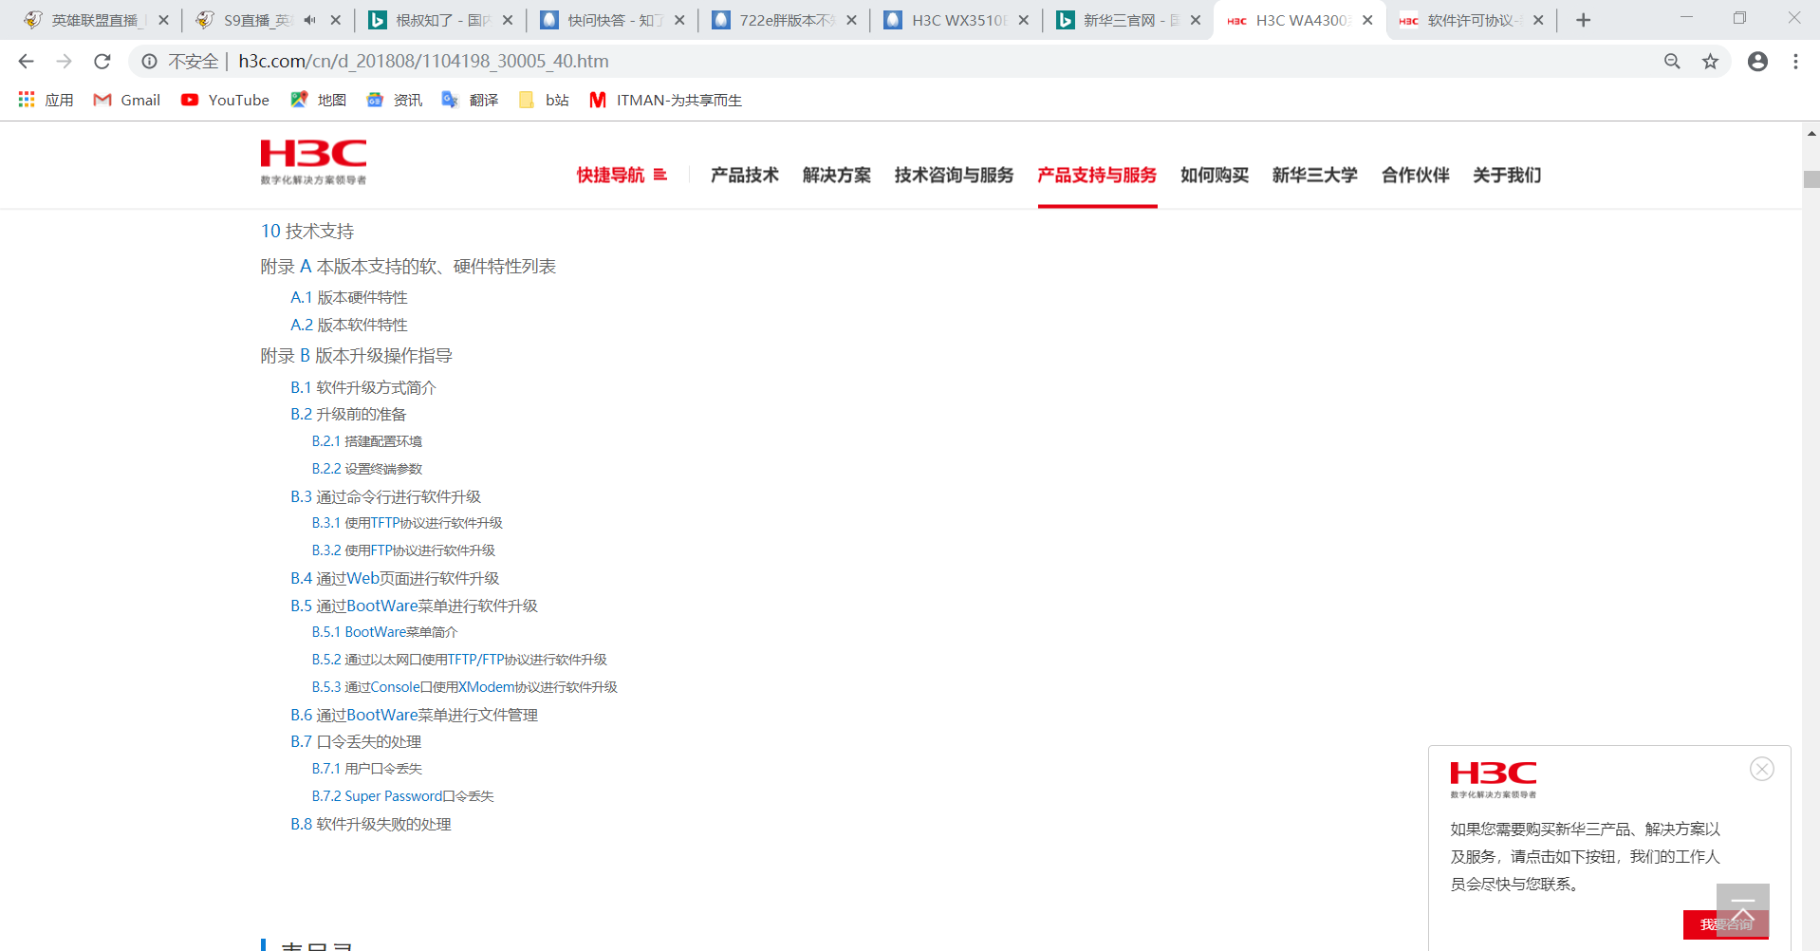Click the zoom magnifier icon in address bar
This screenshot has width=1820, height=951.
coord(1672,62)
